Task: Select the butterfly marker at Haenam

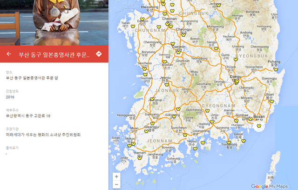Action: tap(140, 158)
